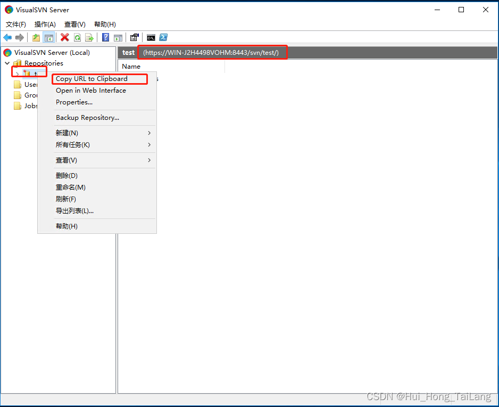Click the Users folder icon
Viewport: 499px width, 407px height.
[18, 85]
